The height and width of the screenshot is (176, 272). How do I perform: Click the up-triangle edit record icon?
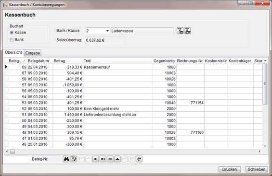pyautogui.click(x=117, y=159)
